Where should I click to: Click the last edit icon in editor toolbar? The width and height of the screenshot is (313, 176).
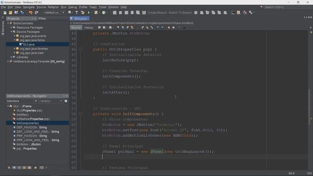click(99, 27)
